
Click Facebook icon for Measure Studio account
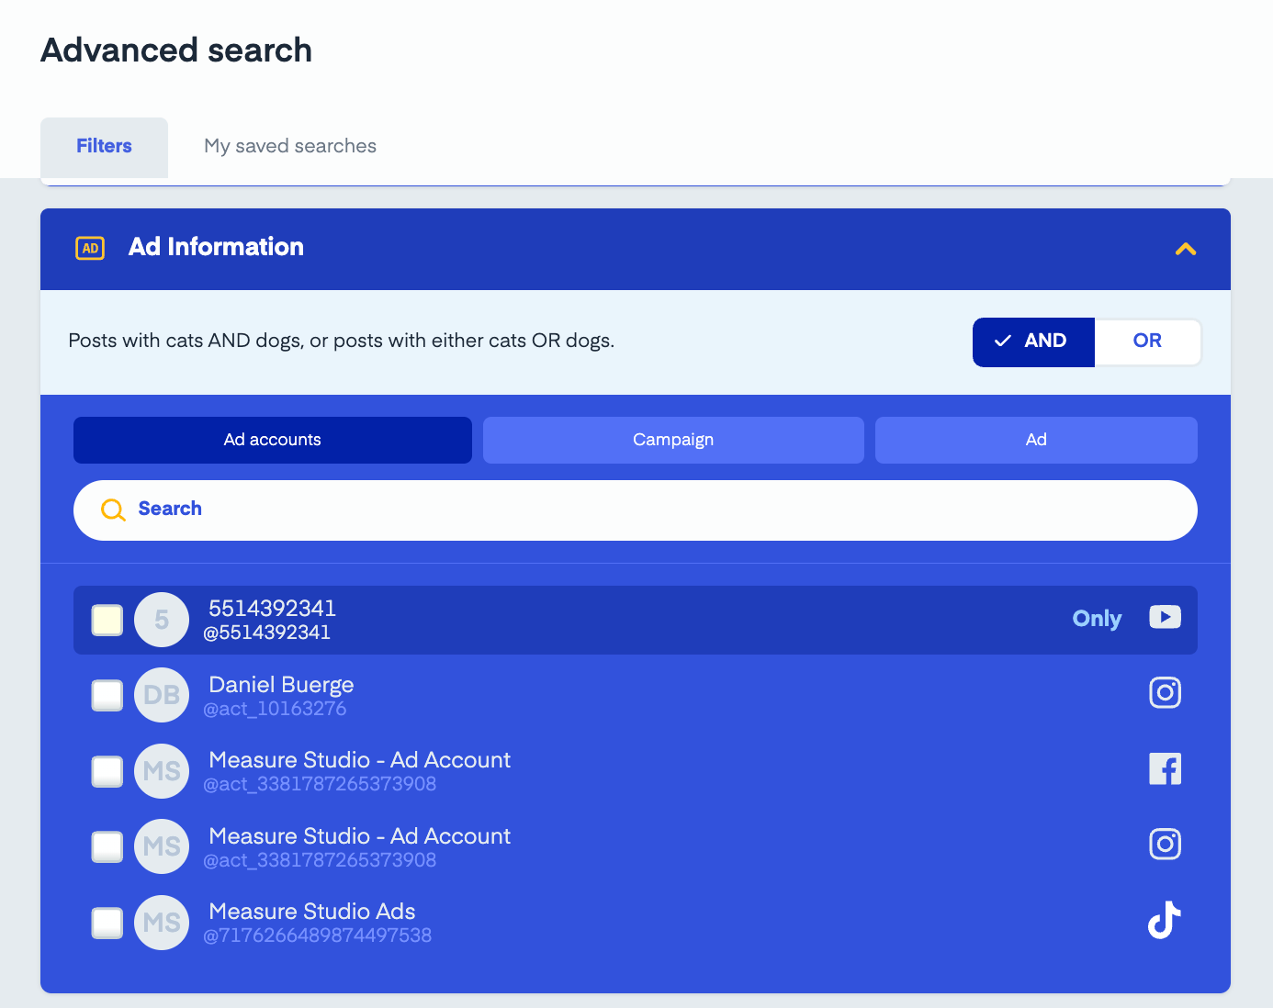click(x=1165, y=768)
